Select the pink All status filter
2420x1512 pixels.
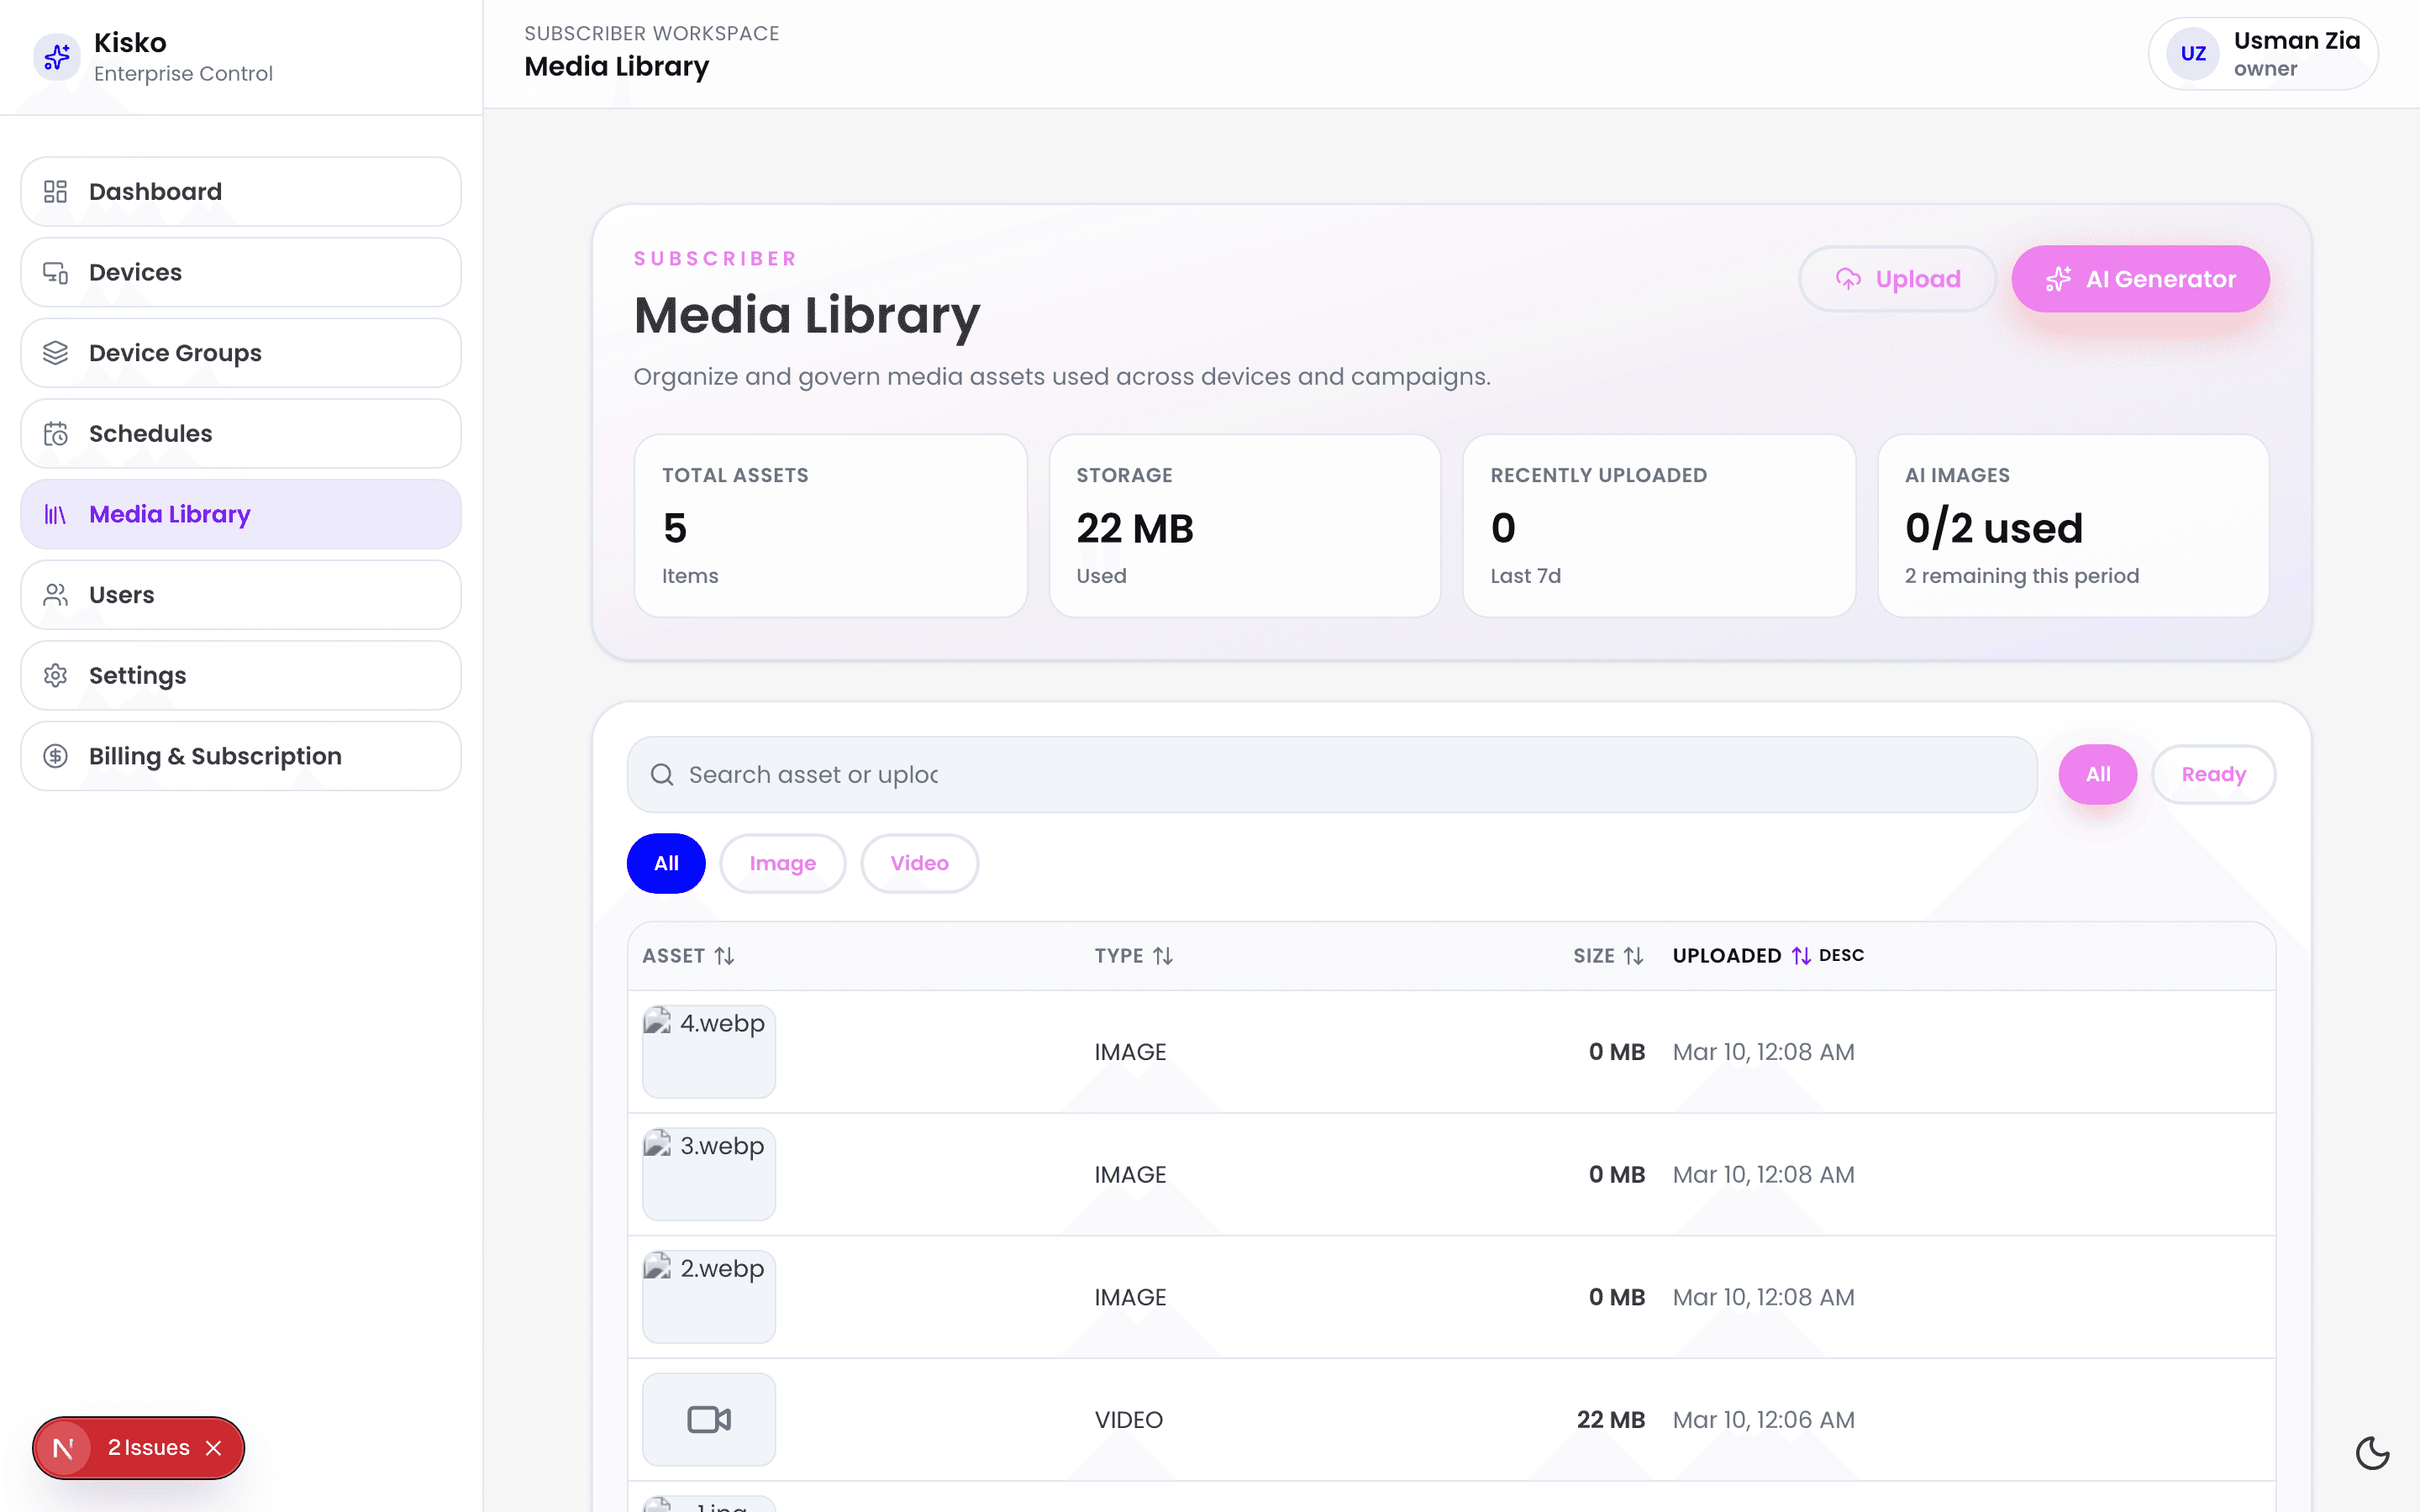click(x=2097, y=774)
